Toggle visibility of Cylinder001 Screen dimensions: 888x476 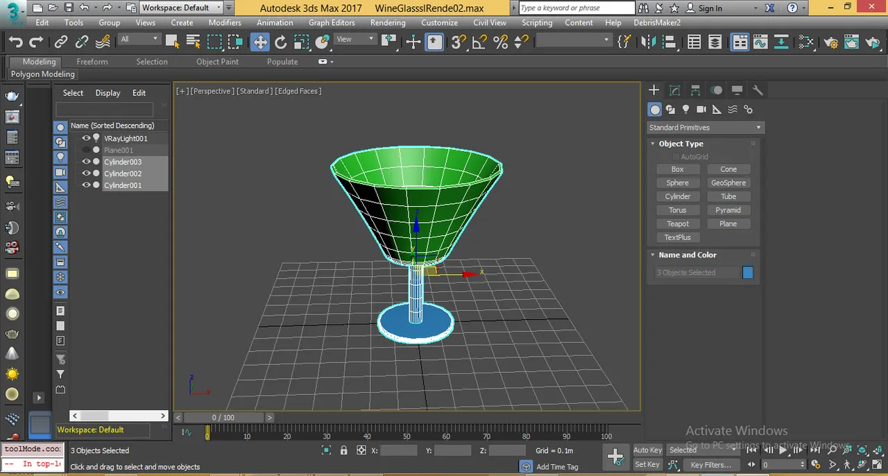[x=86, y=185]
